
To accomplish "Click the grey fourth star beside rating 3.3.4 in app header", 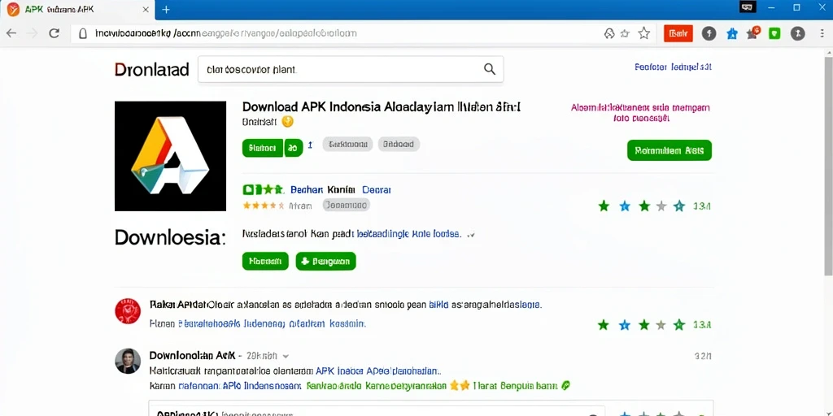I will coord(661,206).
